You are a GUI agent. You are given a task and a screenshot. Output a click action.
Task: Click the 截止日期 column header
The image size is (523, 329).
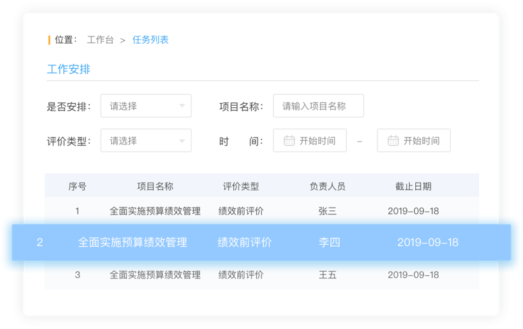point(413,186)
